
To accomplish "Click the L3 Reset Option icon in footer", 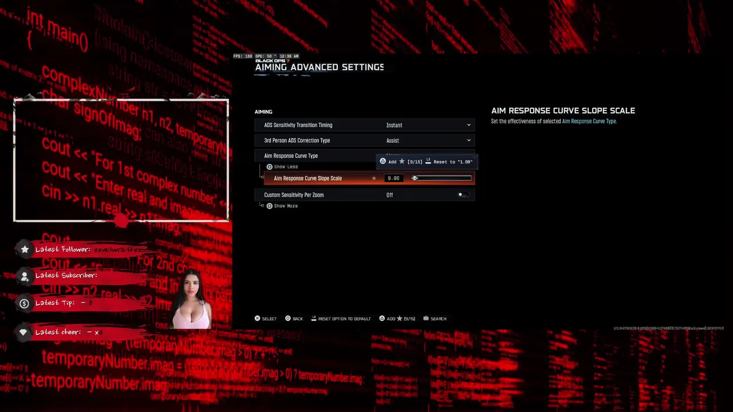I will click(313, 318).
